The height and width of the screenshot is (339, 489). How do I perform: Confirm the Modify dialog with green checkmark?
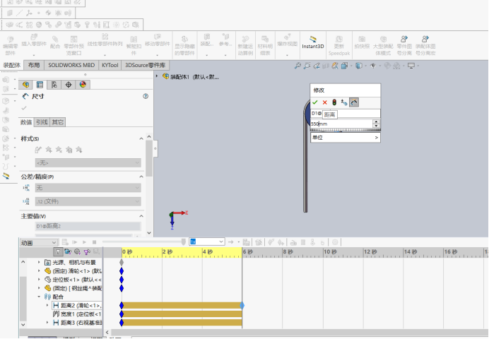point(315,102)
